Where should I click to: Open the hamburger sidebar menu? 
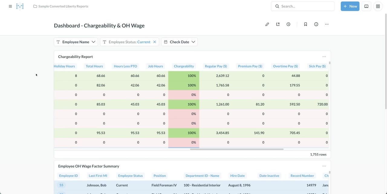(10, 6)
